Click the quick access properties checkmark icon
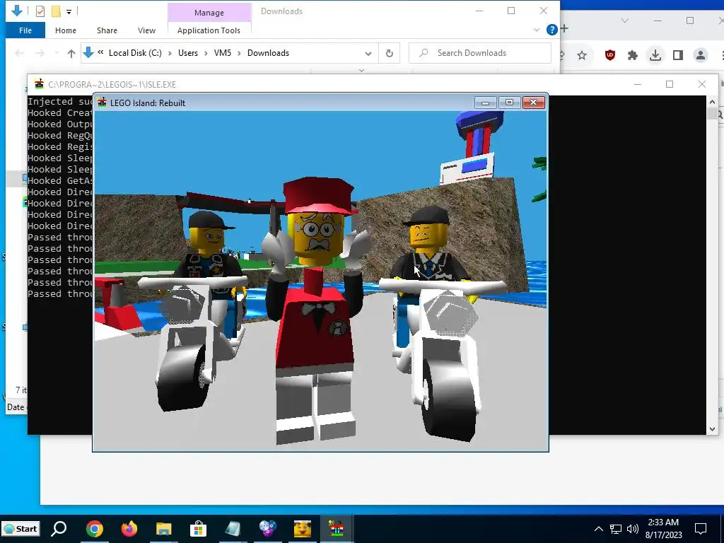Screen dimensions: 724x543 40,11
